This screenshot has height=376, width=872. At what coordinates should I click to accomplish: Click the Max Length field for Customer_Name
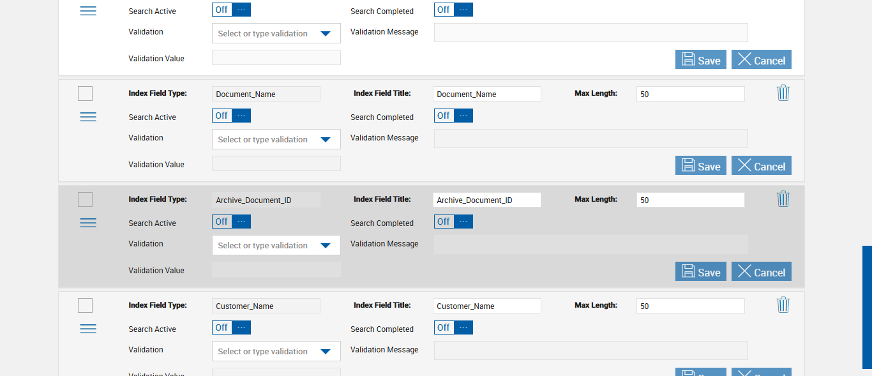pyautogui.click(x=690, y=306)
